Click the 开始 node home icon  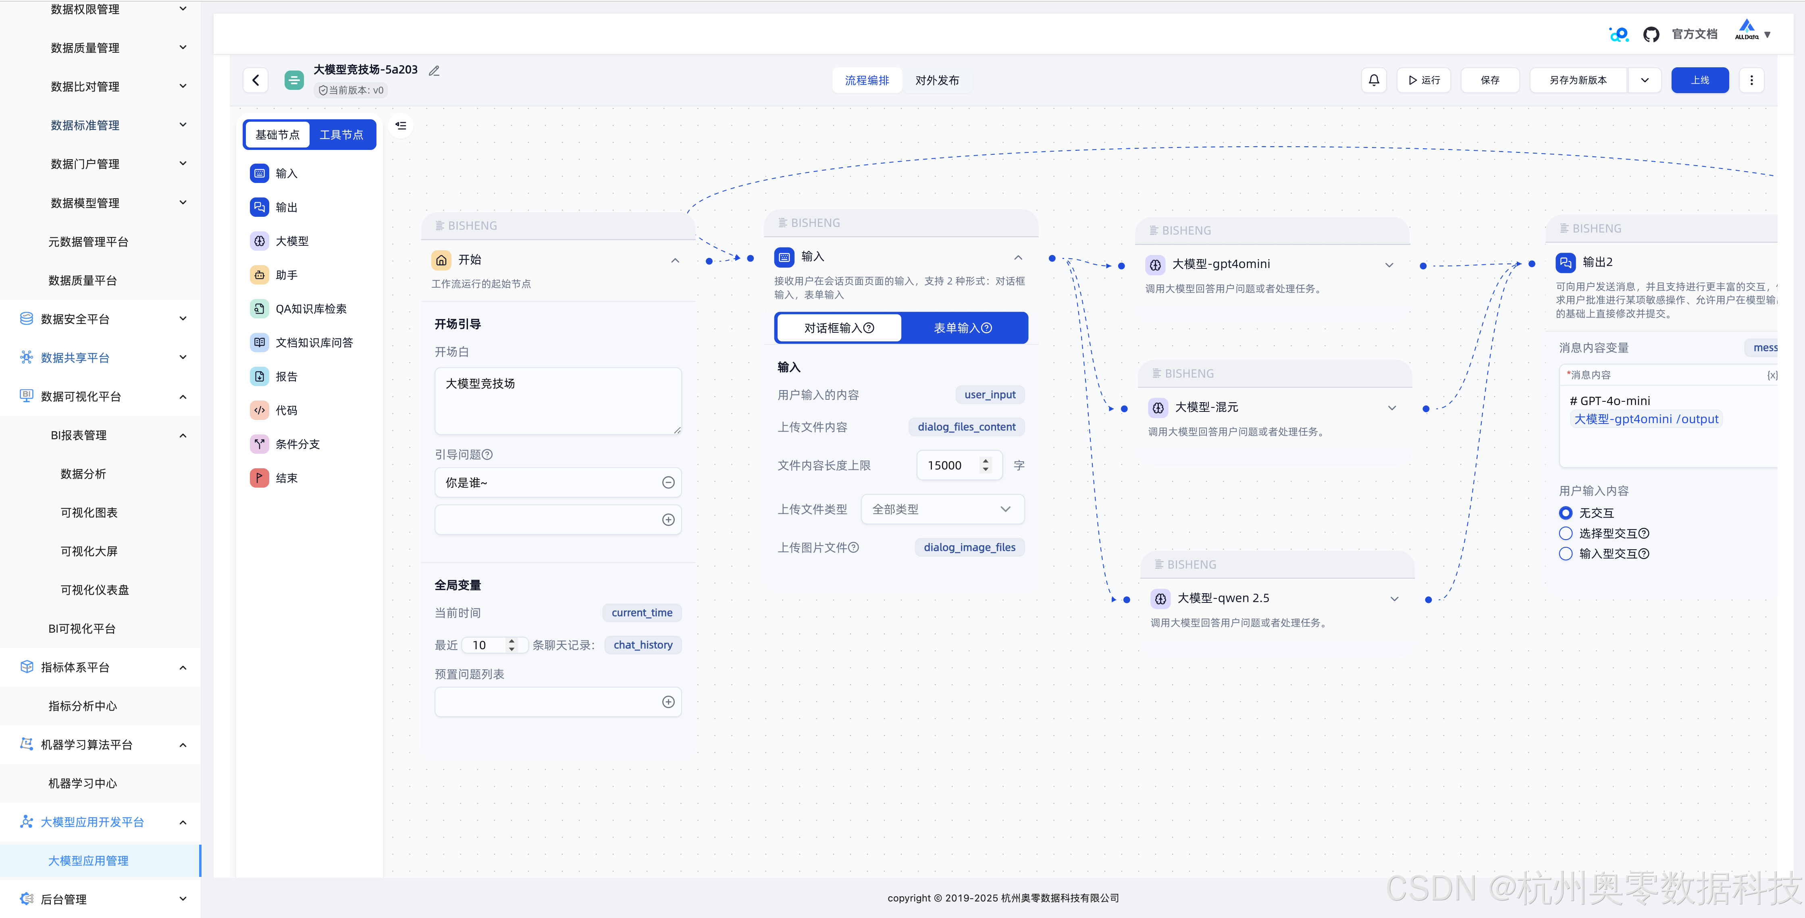click(441, 260)
